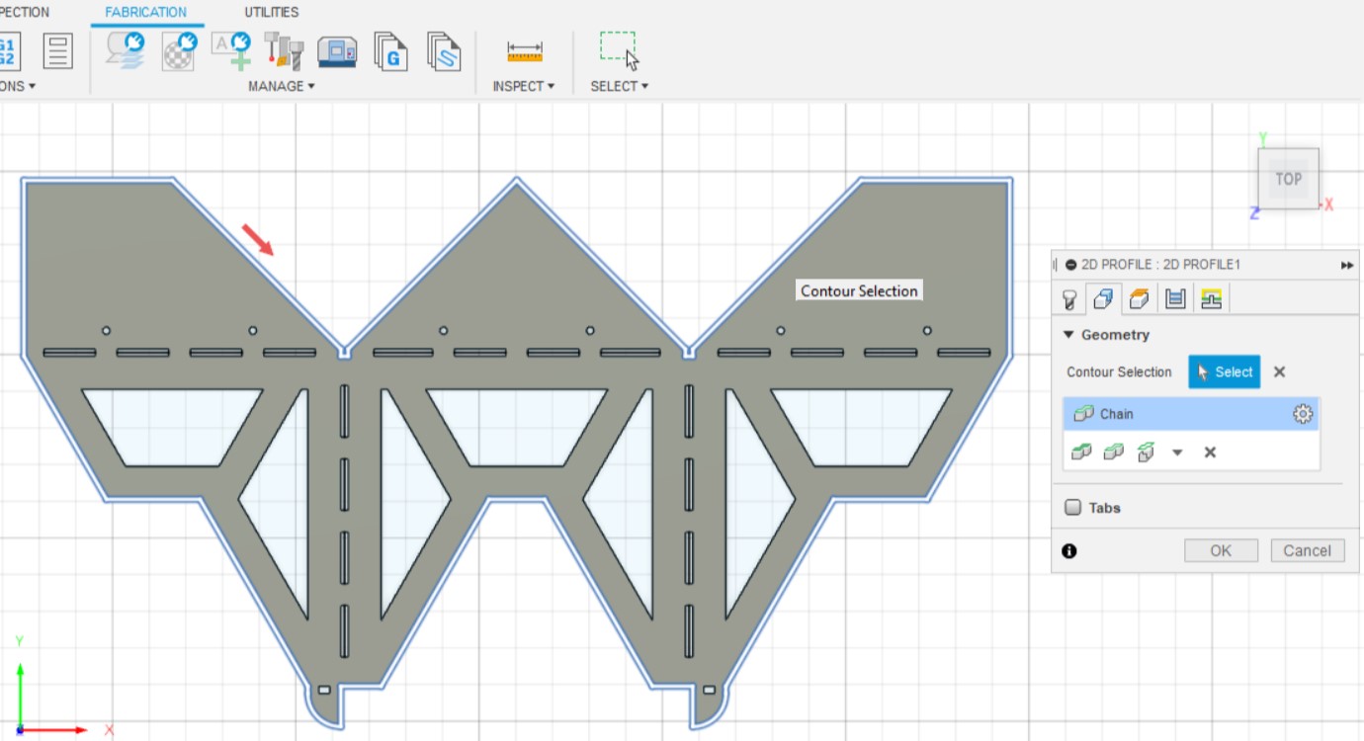The image size is (1364, 741).
Task: Open the Machine Library icon
Action: (338, 53)
